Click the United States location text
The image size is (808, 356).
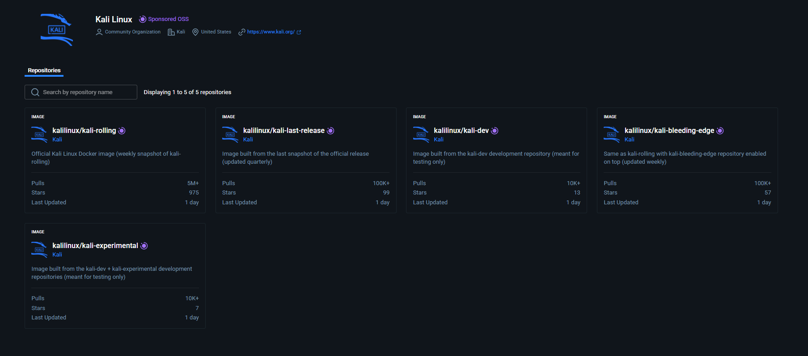[216, 32]
